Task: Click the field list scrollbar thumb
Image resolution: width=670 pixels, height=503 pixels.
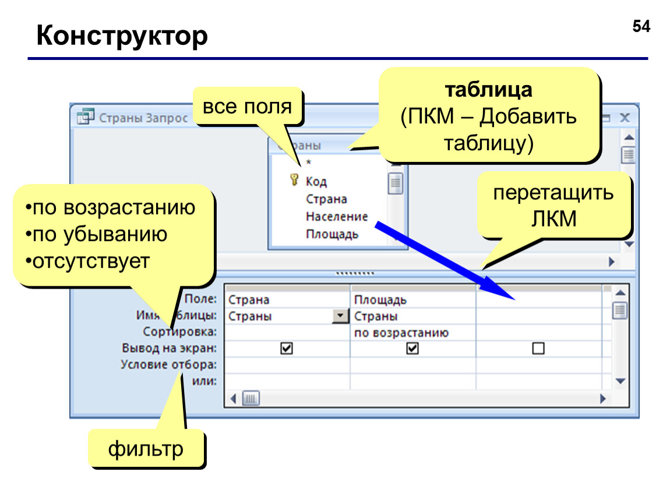Action: pos(395,183)
